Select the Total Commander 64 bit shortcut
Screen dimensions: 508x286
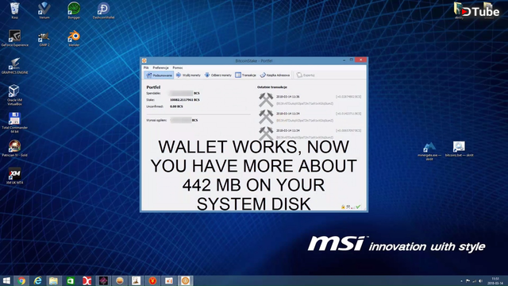click(14, 122)
